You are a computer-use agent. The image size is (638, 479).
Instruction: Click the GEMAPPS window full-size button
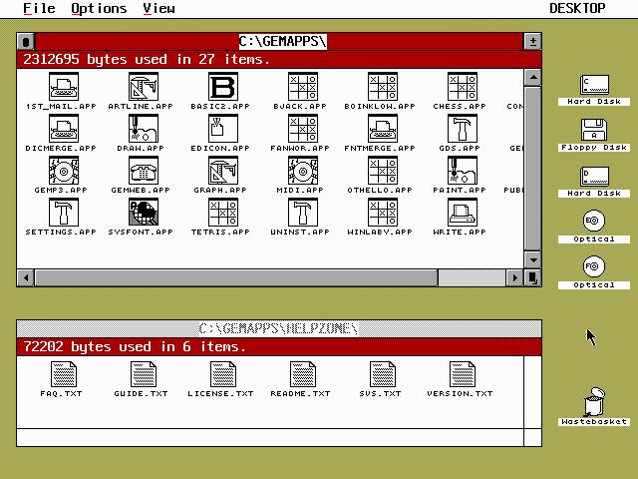pos(533,41)
